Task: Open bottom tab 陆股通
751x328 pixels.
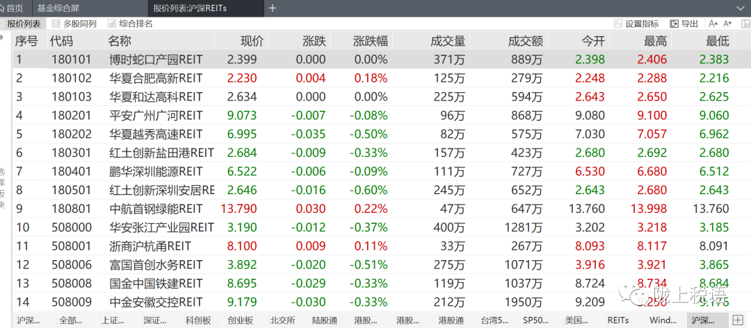Action: (325, 320)
